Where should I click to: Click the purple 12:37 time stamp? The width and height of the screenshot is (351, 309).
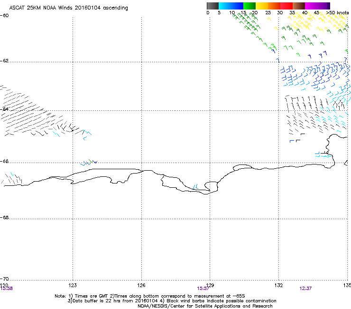point(305,289)
